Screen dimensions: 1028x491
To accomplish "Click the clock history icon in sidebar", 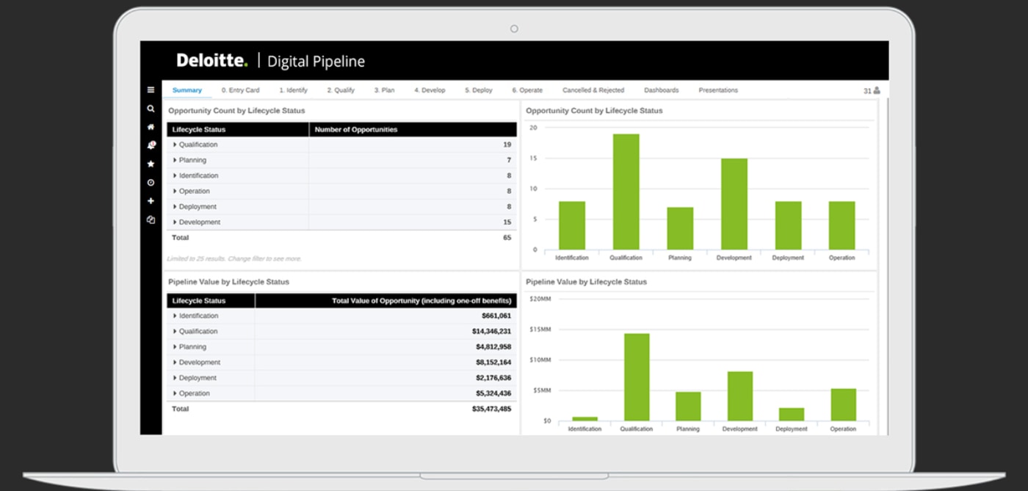I will click(151, 183).
